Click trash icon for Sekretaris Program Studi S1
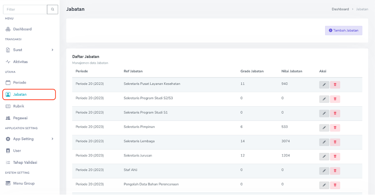This screenshot has width=375, height=195. (x=335, y=113)
